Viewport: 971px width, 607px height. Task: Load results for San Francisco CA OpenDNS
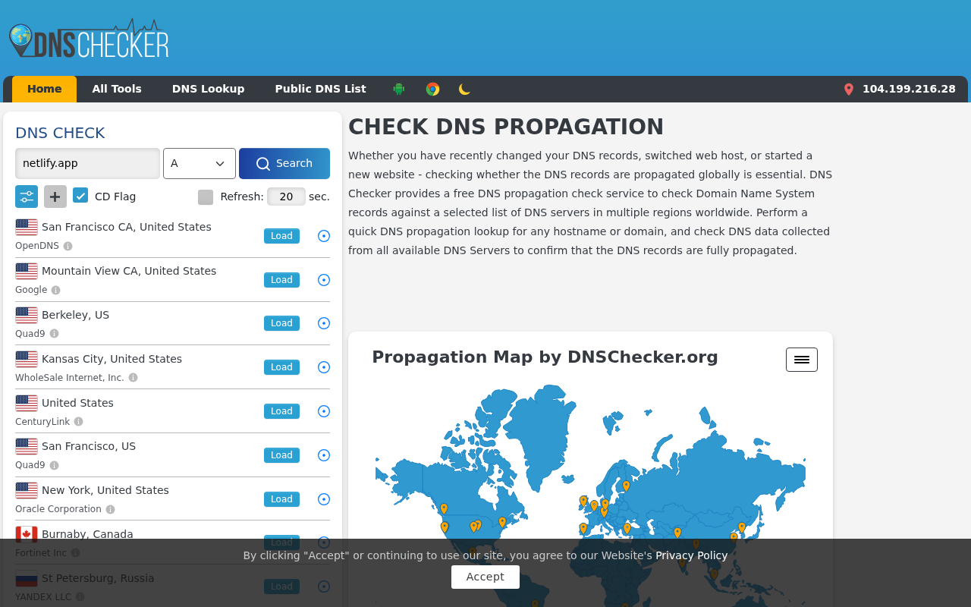pos(281,236)
